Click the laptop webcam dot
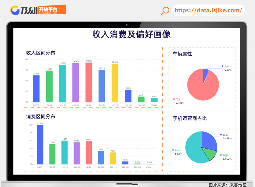 click(x=127, y=25)
